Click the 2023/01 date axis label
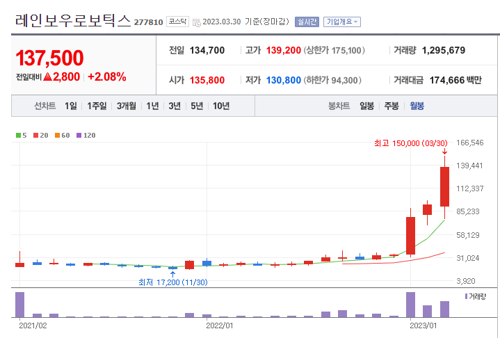 pyautogui.click(x=423, y=325)
